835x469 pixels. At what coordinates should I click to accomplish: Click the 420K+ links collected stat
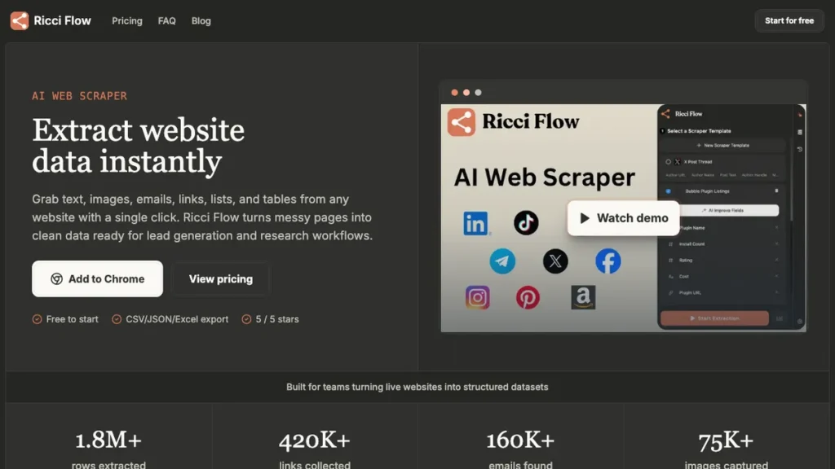(315, 449)
